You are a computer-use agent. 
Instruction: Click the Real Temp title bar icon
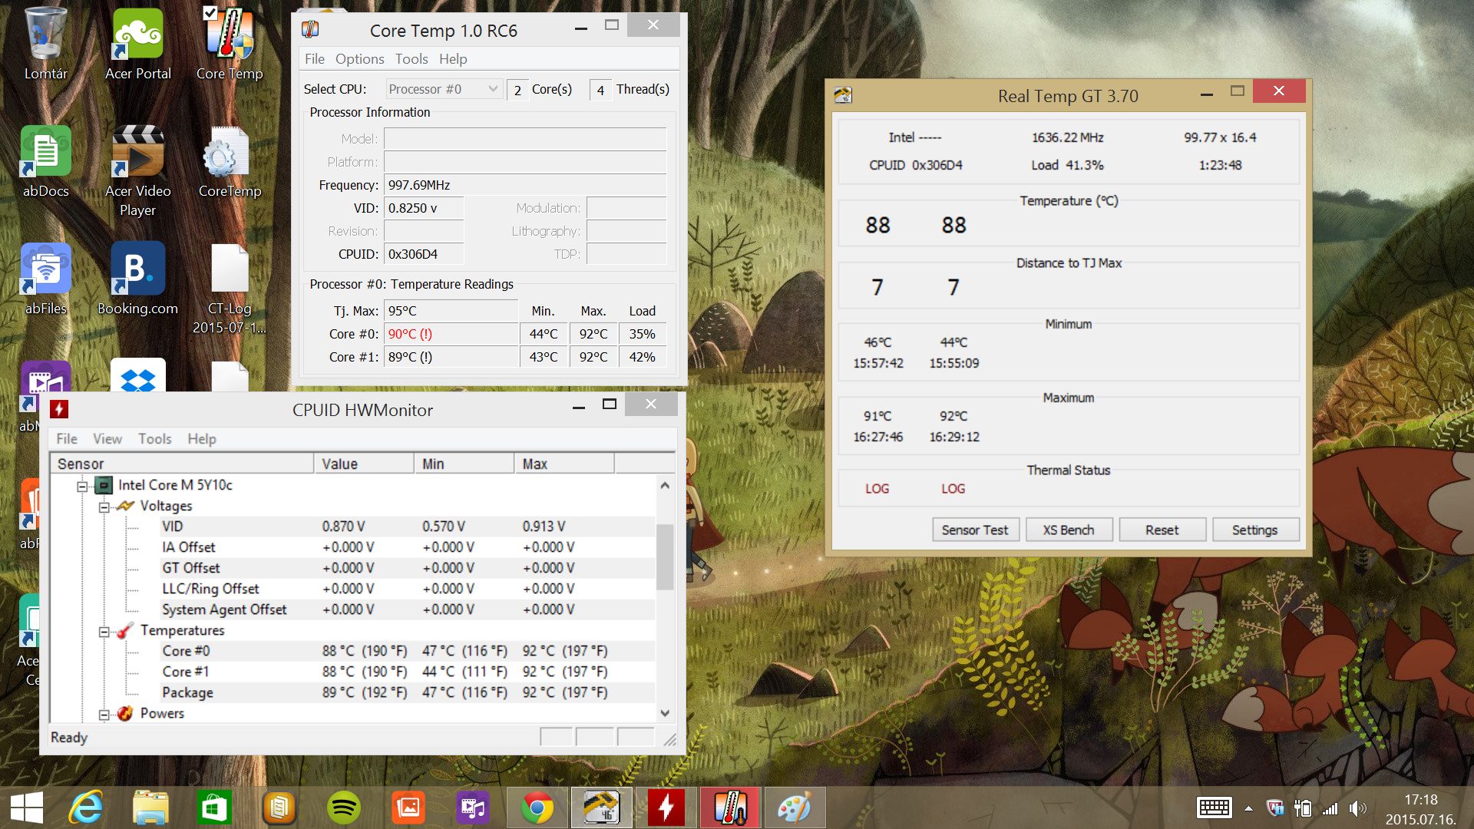(843, 95)
